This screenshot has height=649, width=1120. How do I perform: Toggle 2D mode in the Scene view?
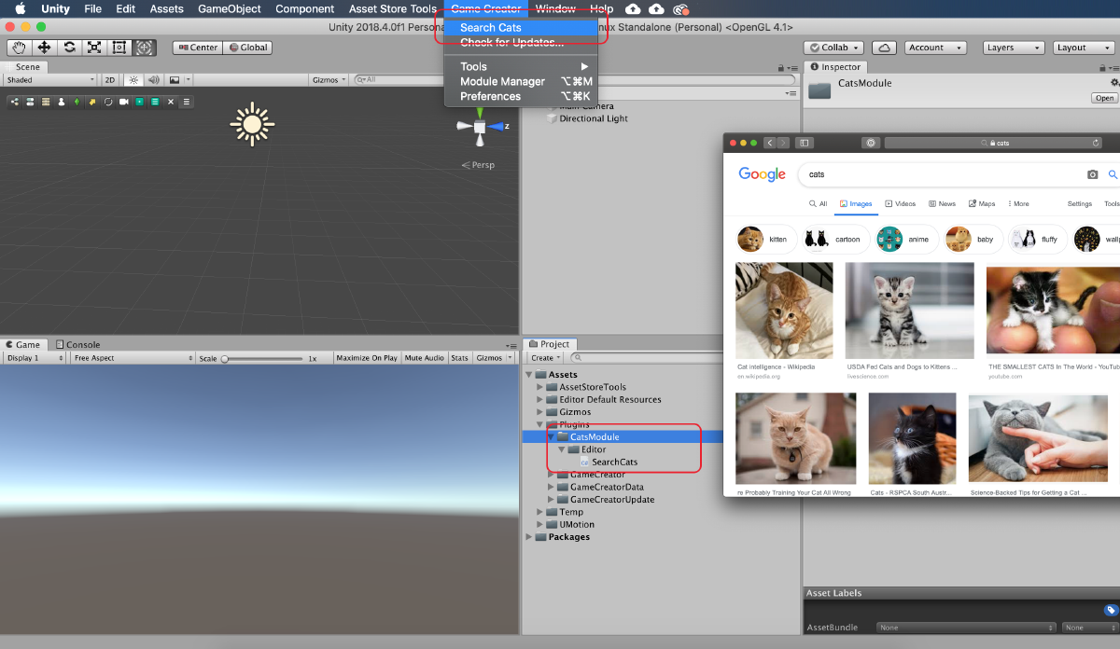110,80
